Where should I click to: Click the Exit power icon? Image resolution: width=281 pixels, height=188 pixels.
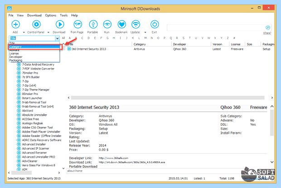click(155, 24)
